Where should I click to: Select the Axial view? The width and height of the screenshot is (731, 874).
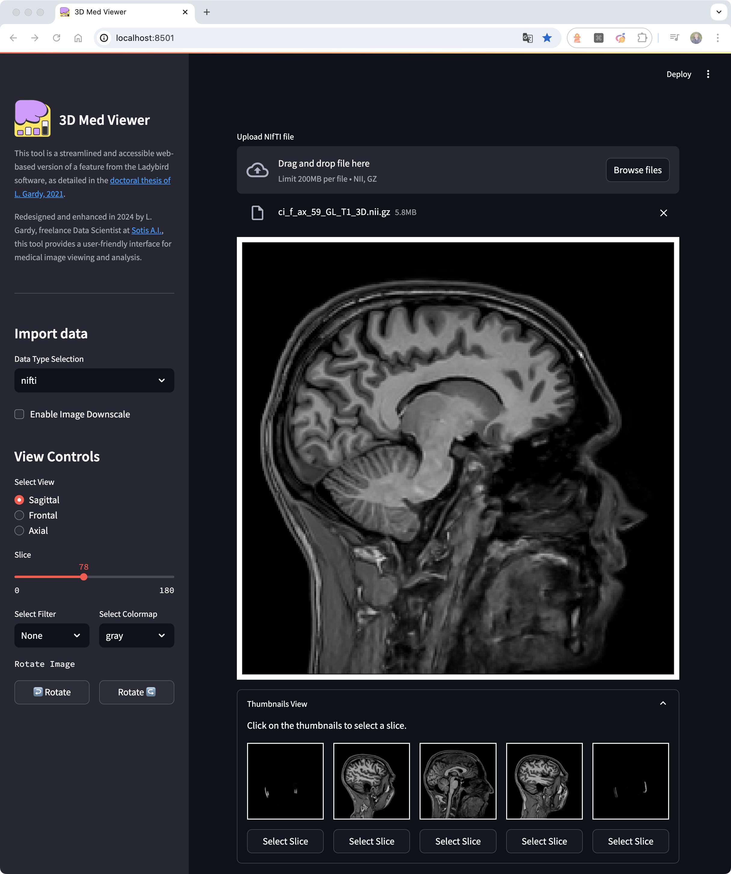coord(19,531)
